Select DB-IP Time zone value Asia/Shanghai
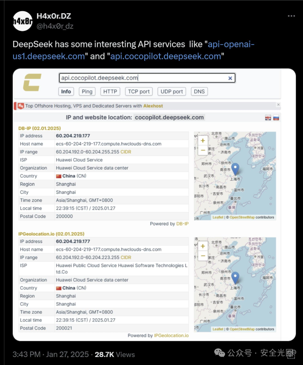303x365 pixels. 84,200
